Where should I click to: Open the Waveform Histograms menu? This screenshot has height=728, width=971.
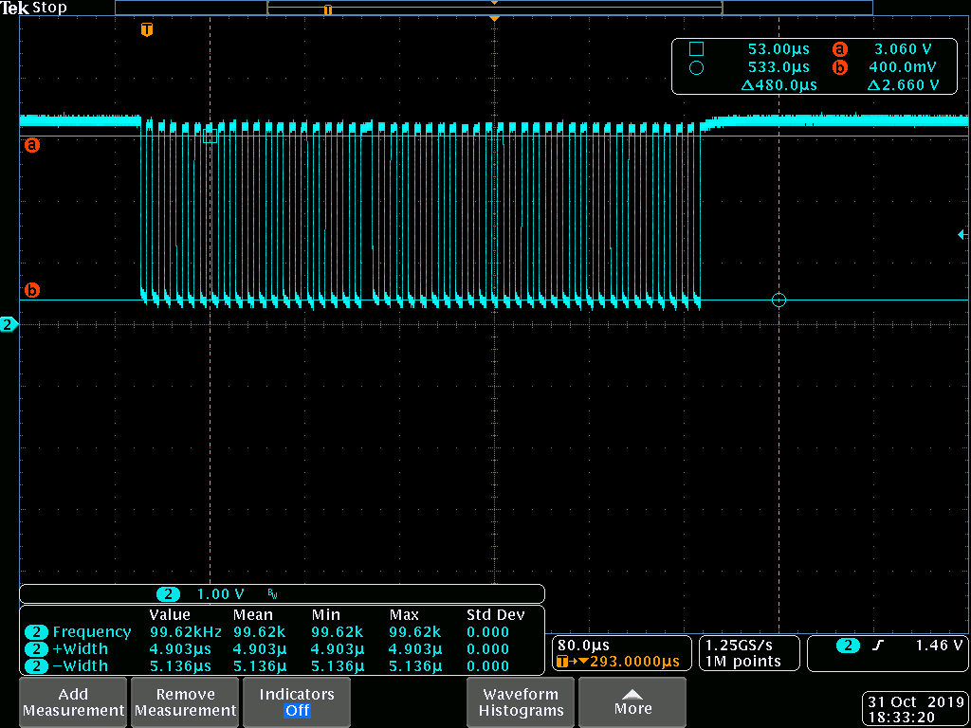click(x=521, y=701)
